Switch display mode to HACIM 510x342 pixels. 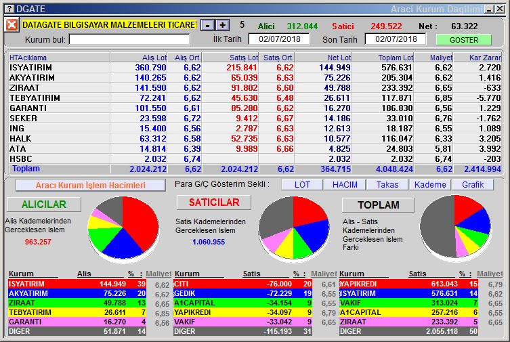[345, 185]
